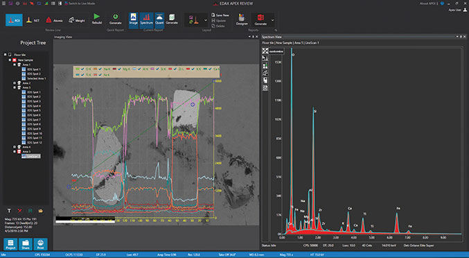
Task: Click the Project button at bottom left
Action: click(x=10, y=244)
